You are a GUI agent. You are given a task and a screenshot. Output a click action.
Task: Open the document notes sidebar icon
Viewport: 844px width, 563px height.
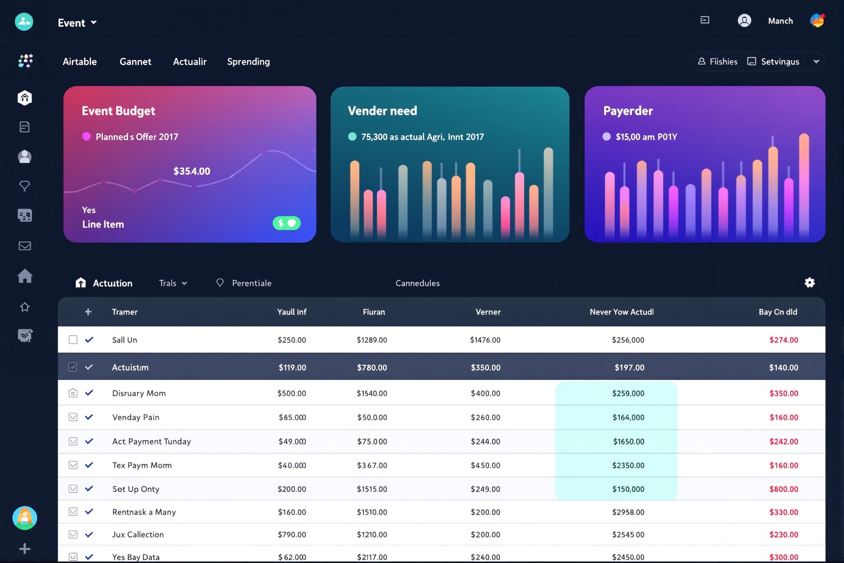click(x=24, y=127)
